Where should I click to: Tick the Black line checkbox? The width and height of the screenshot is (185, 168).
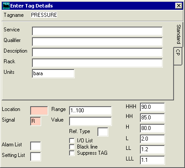[x=72, y=147]
